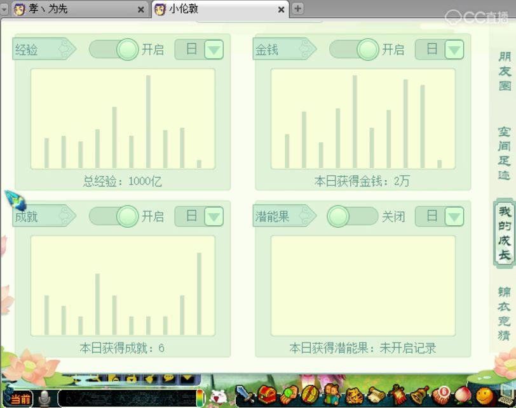Close the 小伦敦 tab
This screenshot has width=516, height=408.
(281, 10)
